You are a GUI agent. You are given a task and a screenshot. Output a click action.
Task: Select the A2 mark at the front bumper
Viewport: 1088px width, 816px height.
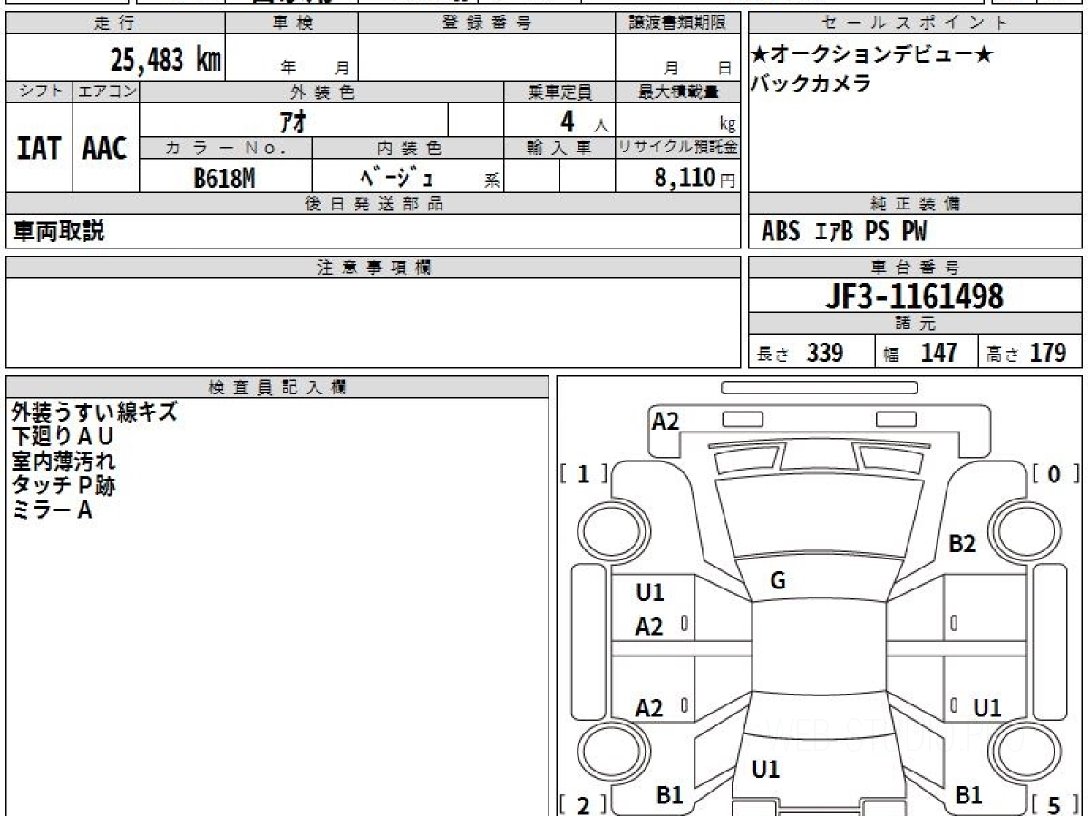coord(665,421)
